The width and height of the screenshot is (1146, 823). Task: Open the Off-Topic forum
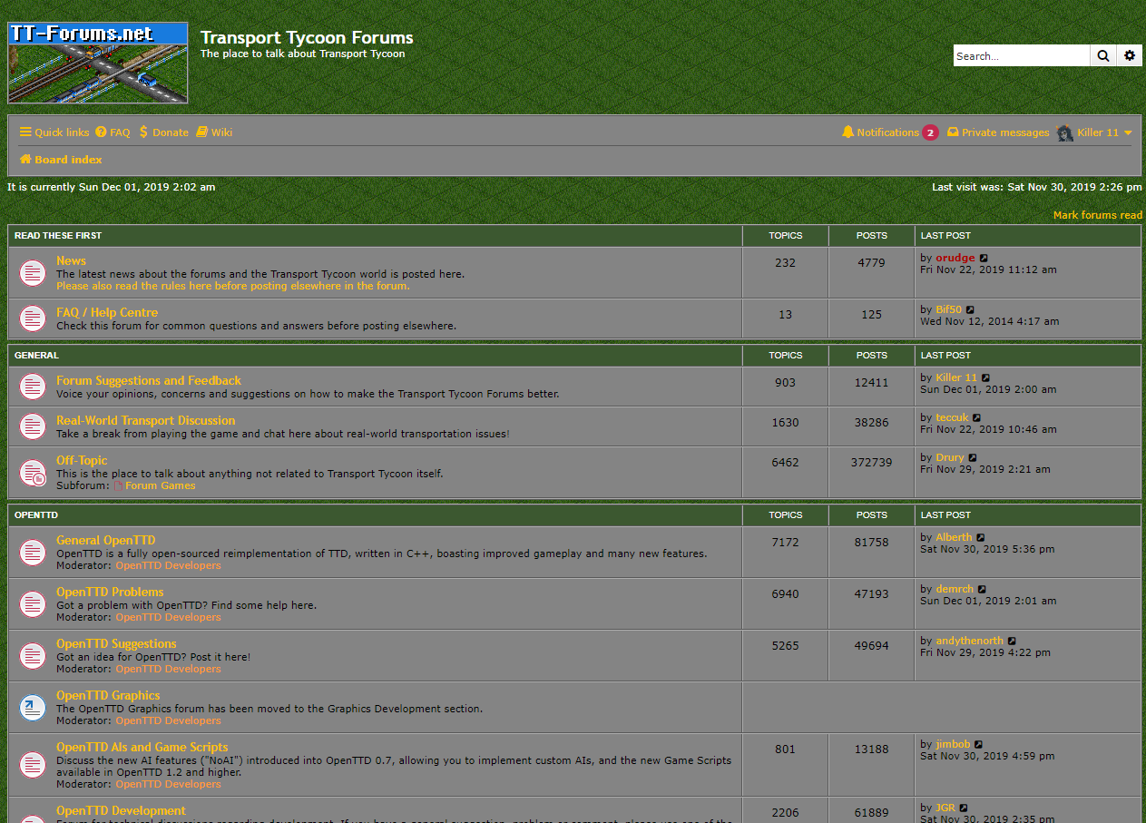tap(82, 460)
